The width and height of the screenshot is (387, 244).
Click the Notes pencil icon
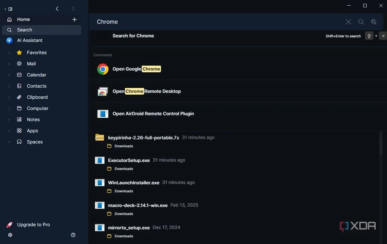pyautogui.click(x=19, y=119)
